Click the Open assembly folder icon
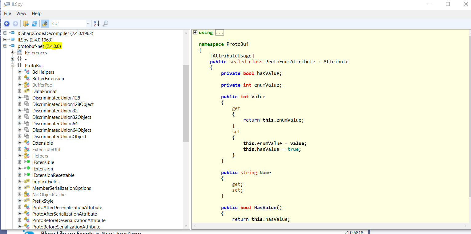 coord(26,24)
